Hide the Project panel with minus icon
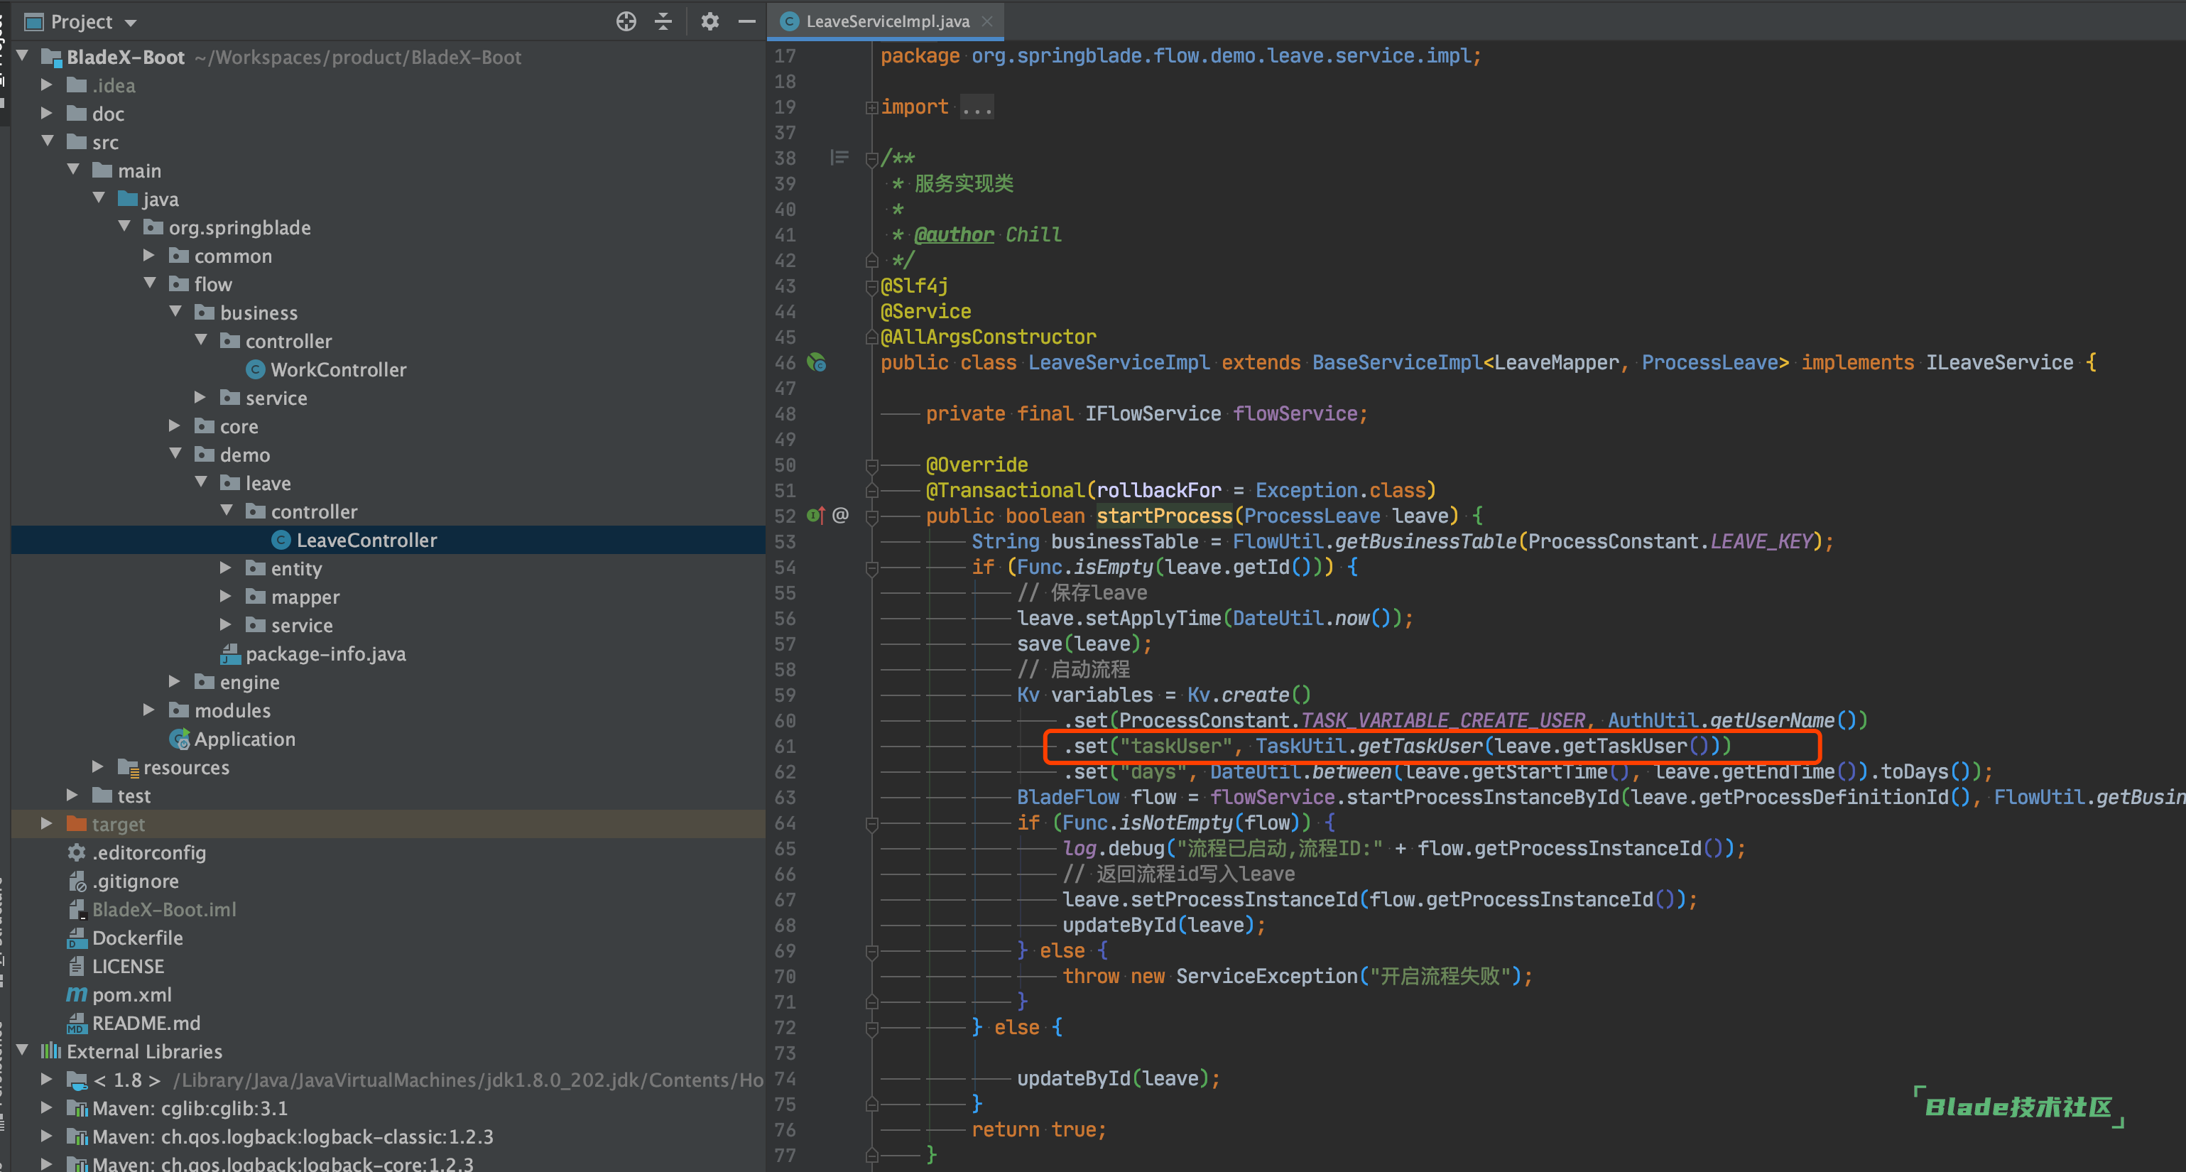This screenshot has height=1172, width=2186. 746,21
